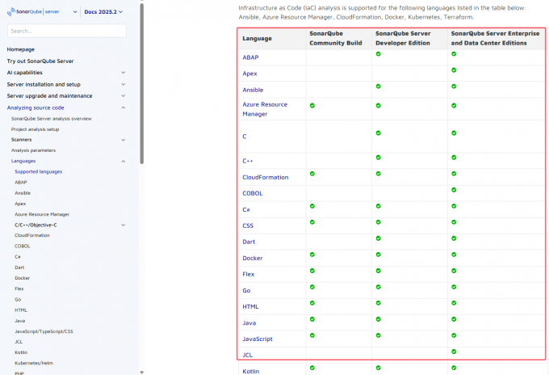Open CloudFormation sidebar entry
This screenshot has height=375, width=549.
coord(32,235)
